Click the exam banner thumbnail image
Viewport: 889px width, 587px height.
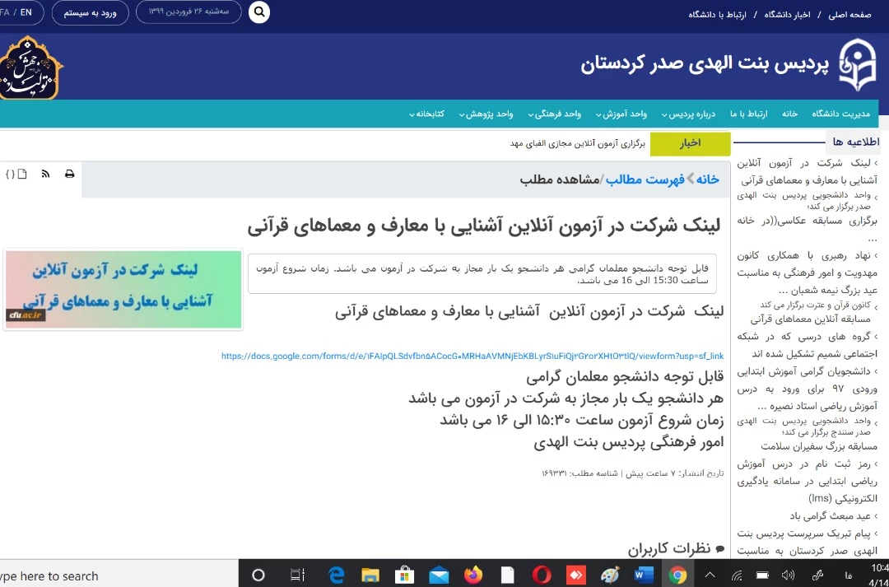click(x=123, y=290)
